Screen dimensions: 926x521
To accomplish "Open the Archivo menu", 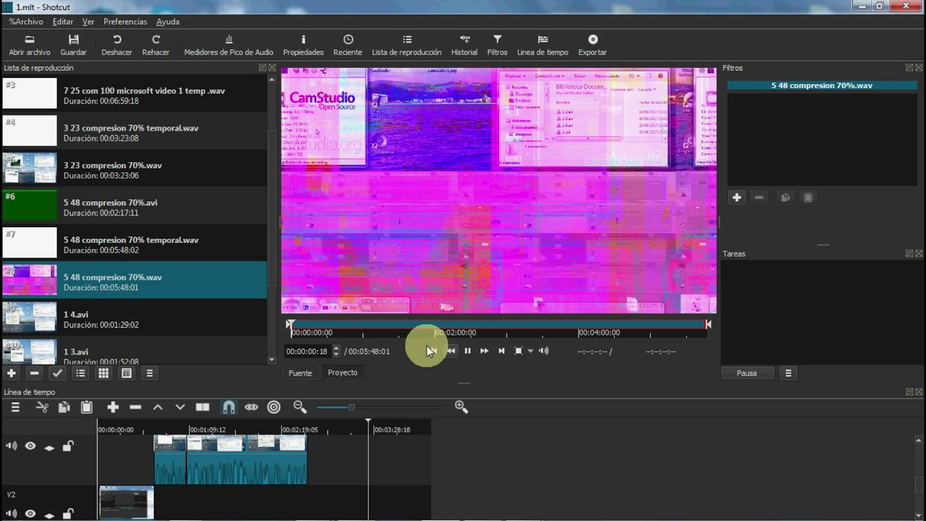I will point(26,22).
